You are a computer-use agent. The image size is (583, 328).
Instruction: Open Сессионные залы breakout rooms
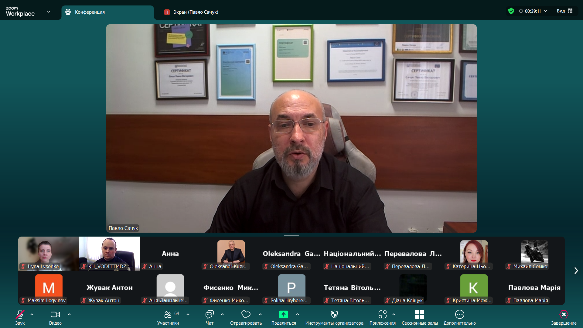pyautogui.click(x=419, y=314)
